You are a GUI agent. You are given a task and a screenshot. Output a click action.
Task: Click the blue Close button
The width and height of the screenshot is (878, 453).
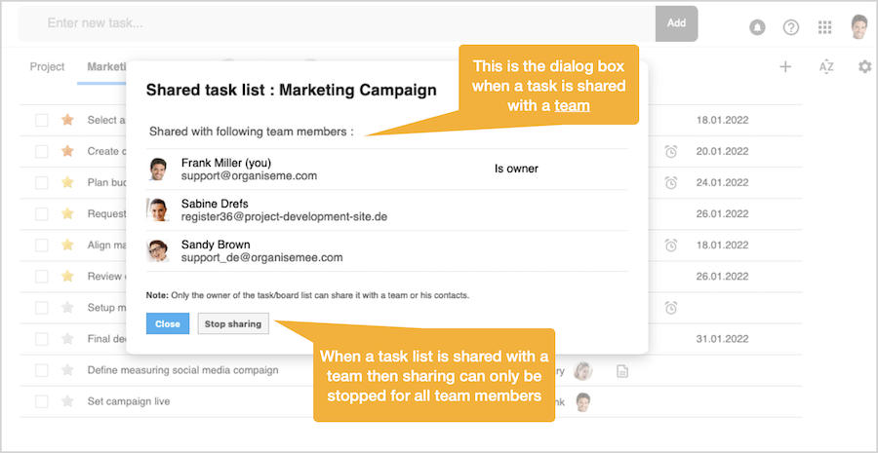[168, 323]
